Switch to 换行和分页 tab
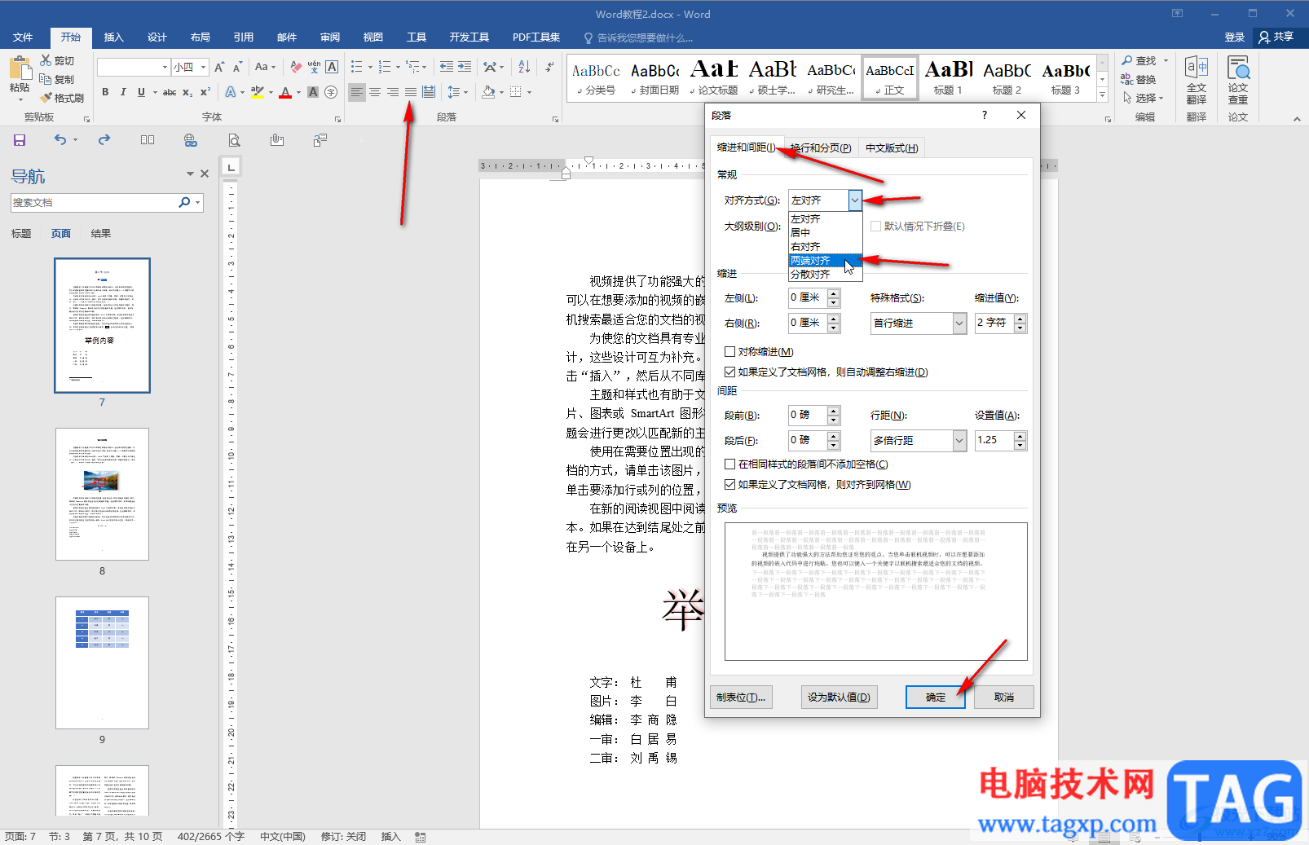This screenshot has height=845, width=1309. 821,147
